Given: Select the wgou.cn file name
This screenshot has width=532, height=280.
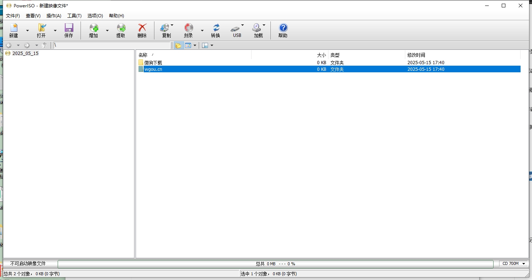Looking at the screenshot, I should pos(153,69).
